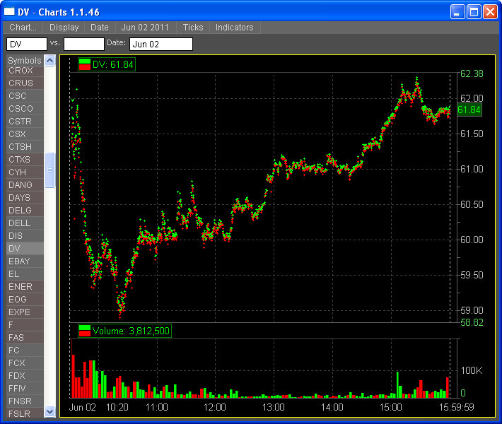Select CSTR in the symbols list
The image size is (502, 424).
tap(25, 122)
